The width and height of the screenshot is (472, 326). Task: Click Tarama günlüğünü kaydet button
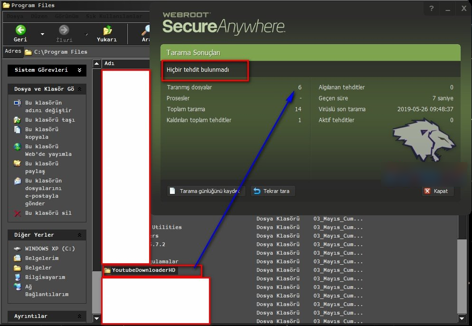click(x=206, y=191)
